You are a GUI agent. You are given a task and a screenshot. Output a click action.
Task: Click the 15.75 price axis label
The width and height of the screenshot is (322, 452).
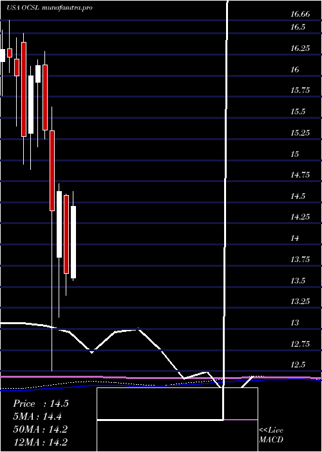coord(300,90)
